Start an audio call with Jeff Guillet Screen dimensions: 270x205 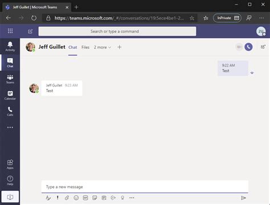pos(248,47)
